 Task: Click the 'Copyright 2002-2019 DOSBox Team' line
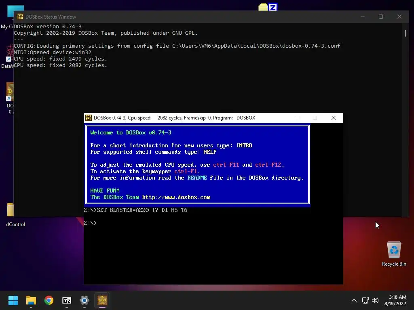pos(106,33)
